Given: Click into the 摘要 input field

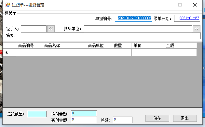Looking at the screenshot, I should point(111,36).
